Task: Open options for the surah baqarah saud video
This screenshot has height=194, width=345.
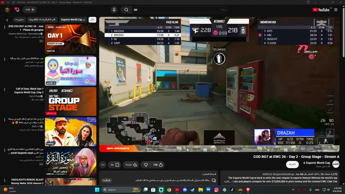Action: pos(5,150)
